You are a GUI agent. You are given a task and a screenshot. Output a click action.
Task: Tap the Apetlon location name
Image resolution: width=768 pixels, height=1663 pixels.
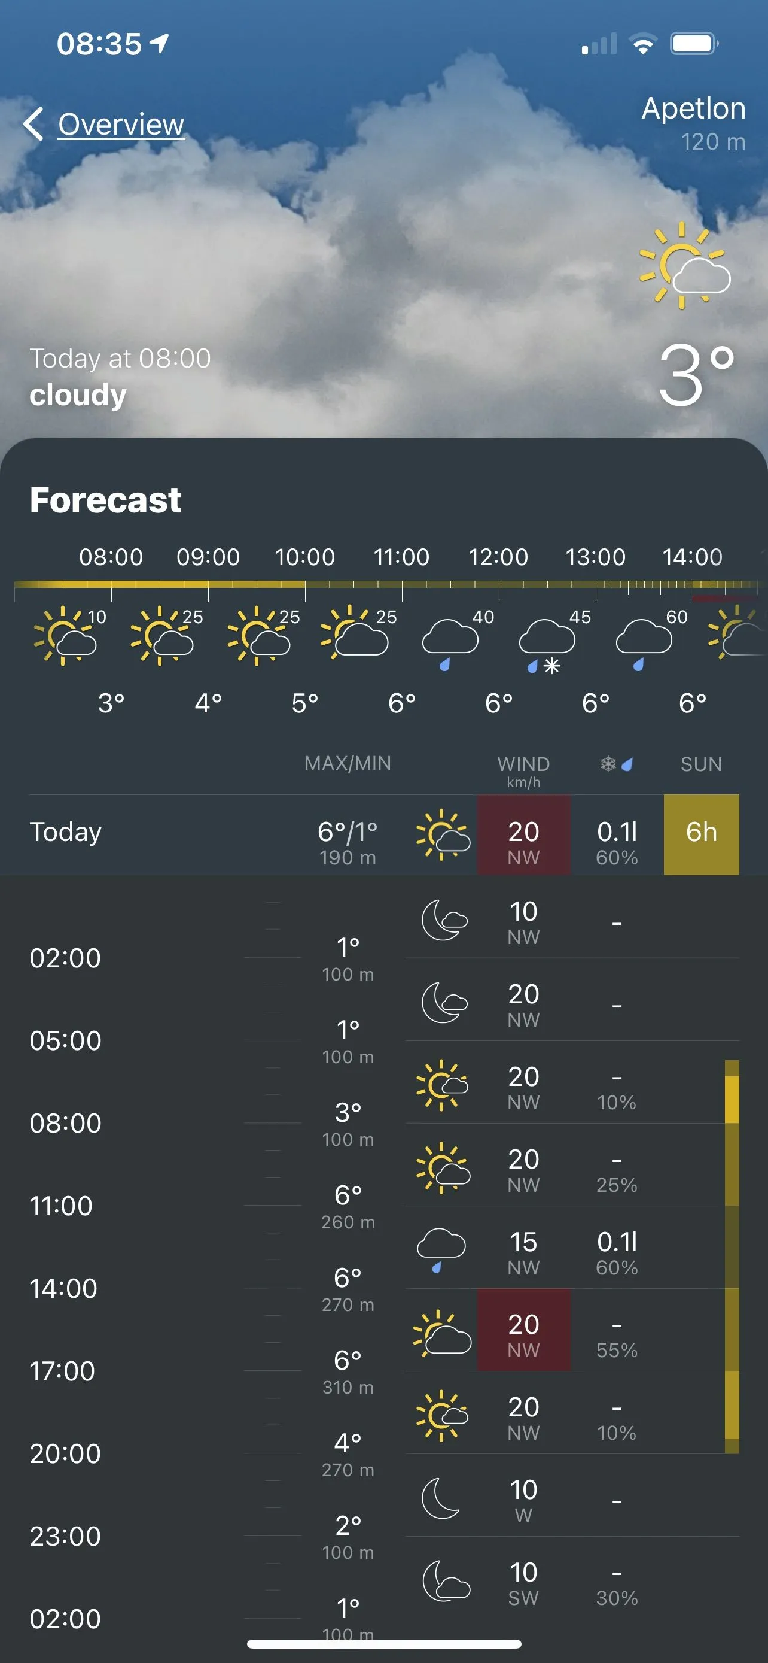(693, 108)
